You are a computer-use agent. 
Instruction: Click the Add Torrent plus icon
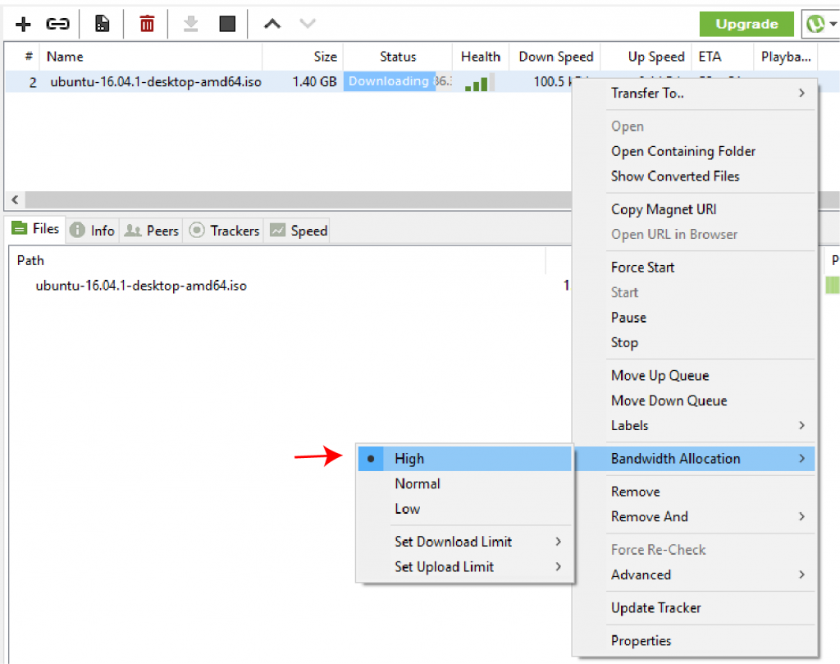tap(23, 24)
